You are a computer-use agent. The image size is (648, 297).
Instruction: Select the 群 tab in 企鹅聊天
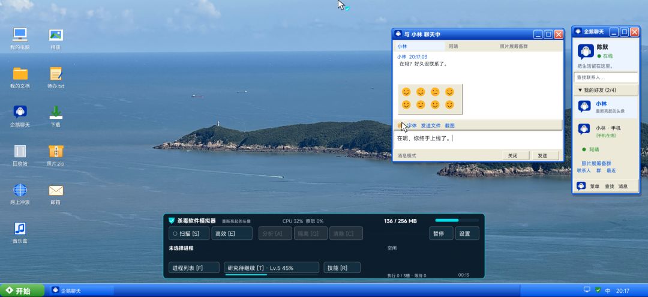click(598, 170)
